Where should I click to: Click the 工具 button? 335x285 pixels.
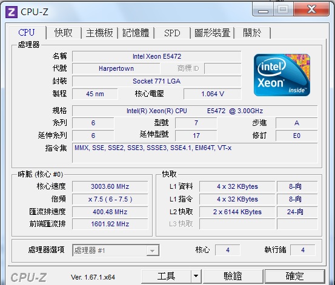pos(166,276)
